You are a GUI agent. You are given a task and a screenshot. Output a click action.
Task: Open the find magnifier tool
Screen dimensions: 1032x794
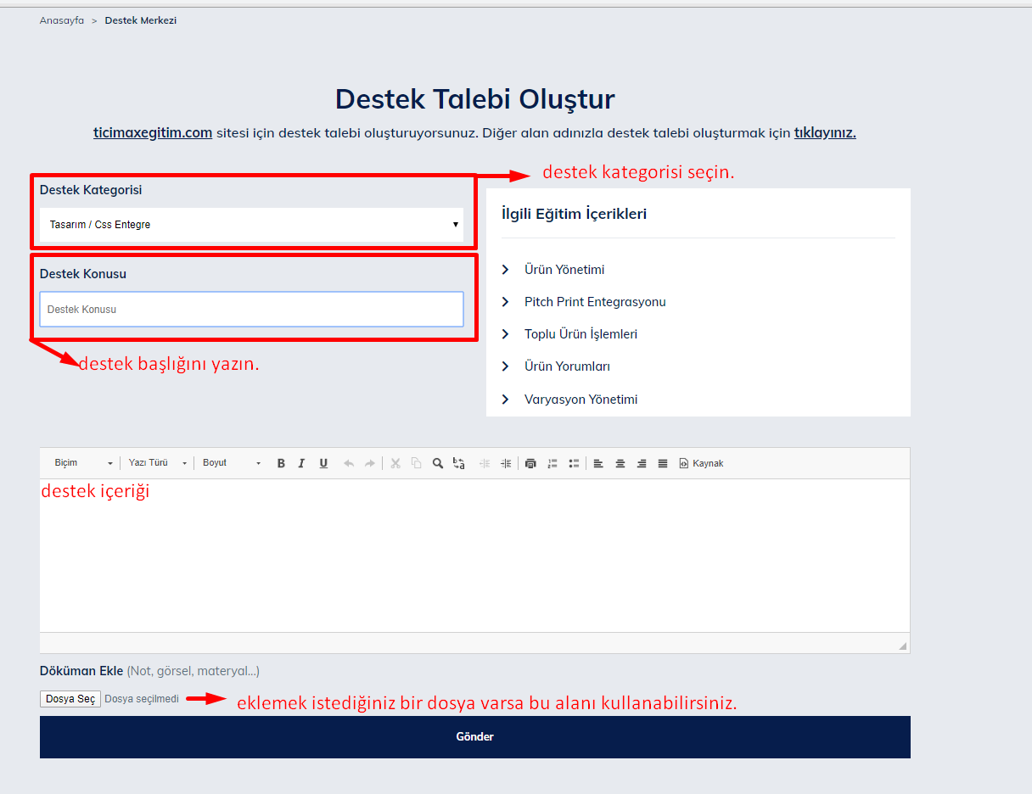(438, 463)
